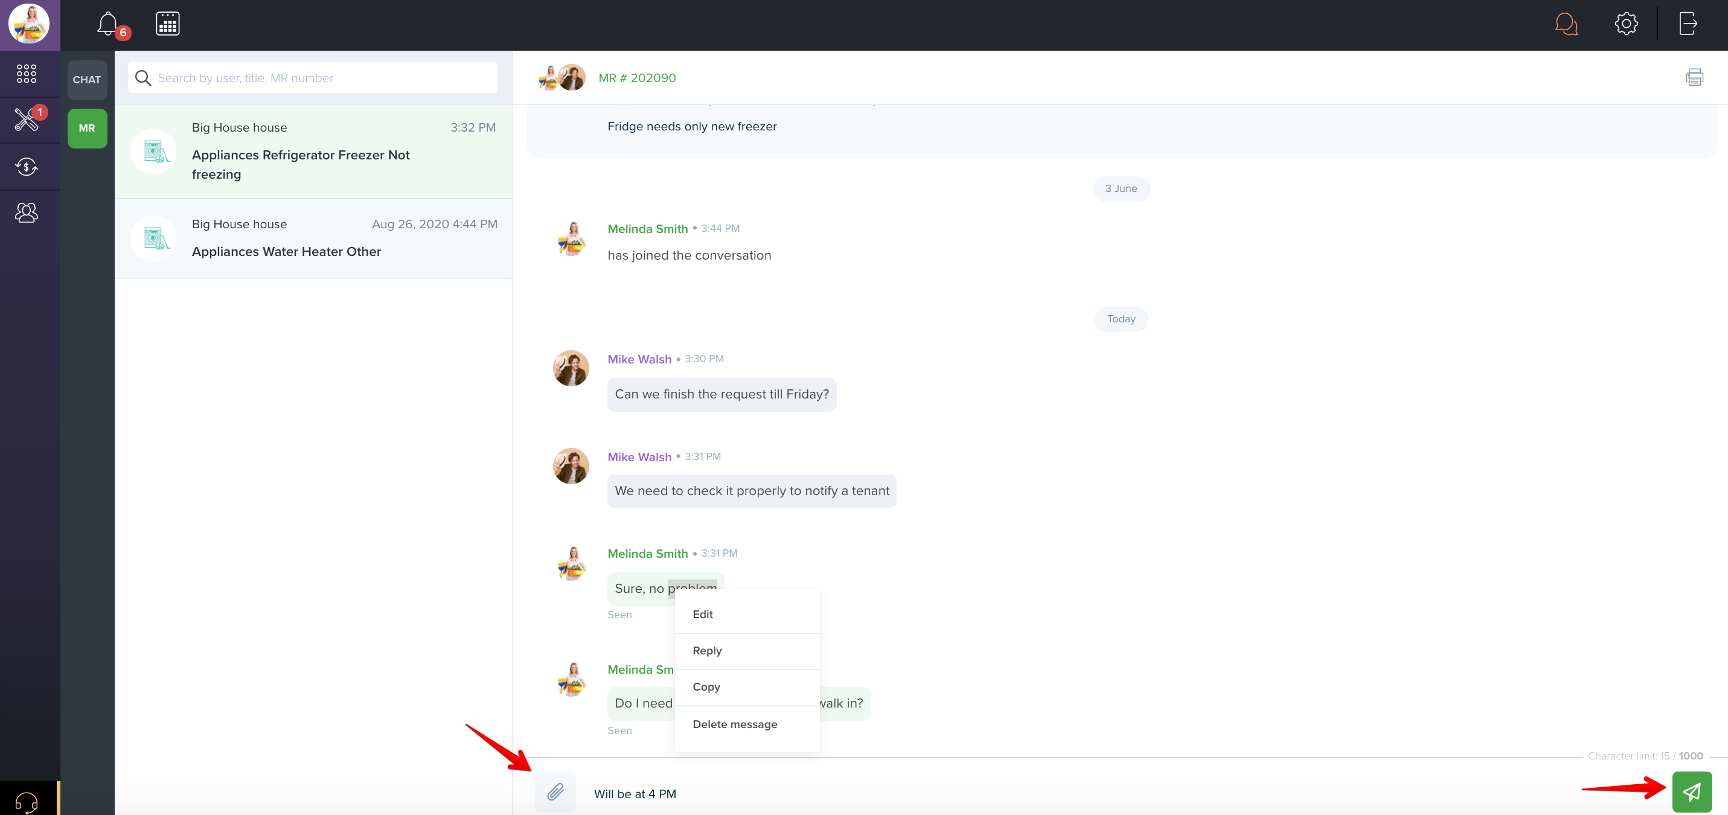The width and height of the screenshot is (1728, 815).
Task: Click the 'Today' date separator
Action: click(1121, 319)
